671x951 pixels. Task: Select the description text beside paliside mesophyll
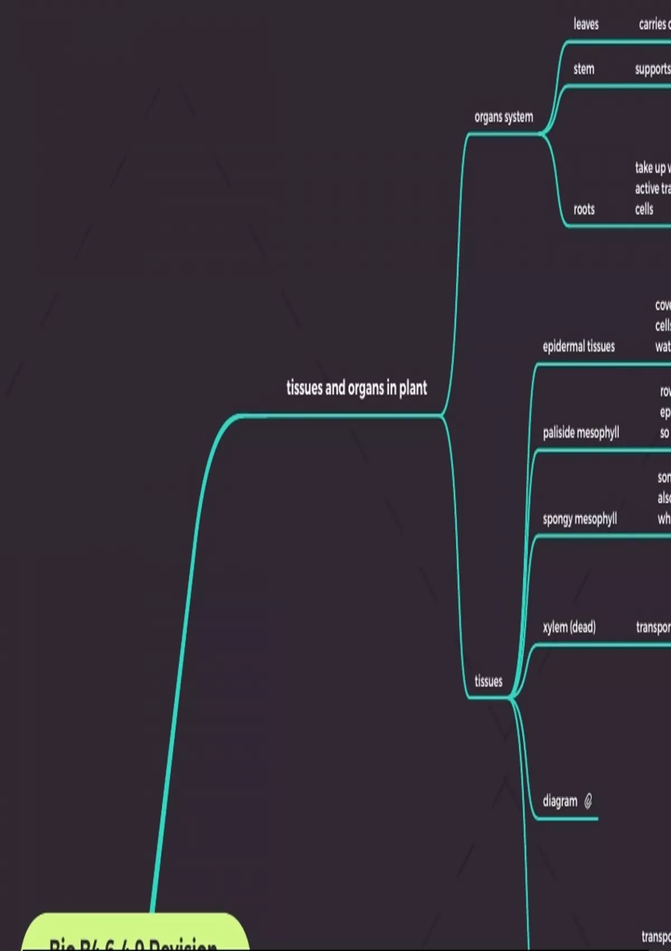click(x=664, y=412)
